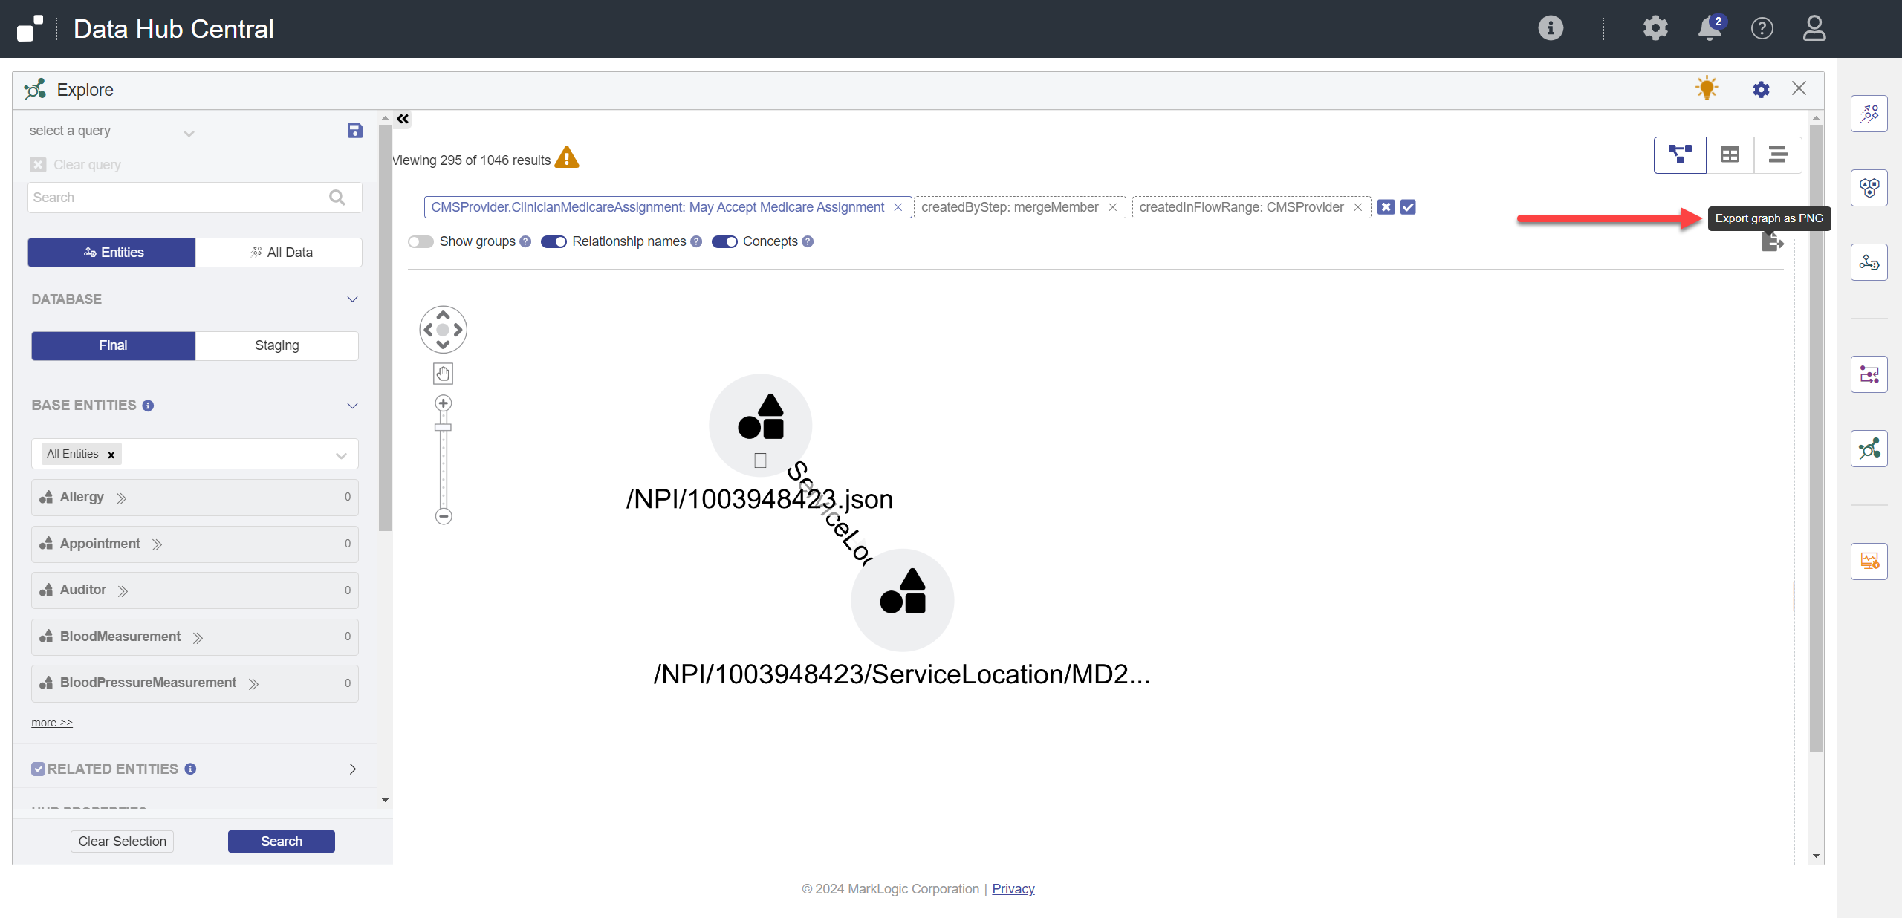Open the Privacy link in the footer
The width and height of the screenshot is (1902, 918).
click(1013, 888)
